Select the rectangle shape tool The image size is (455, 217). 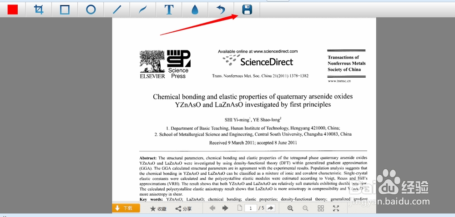[x=65, y=10]
